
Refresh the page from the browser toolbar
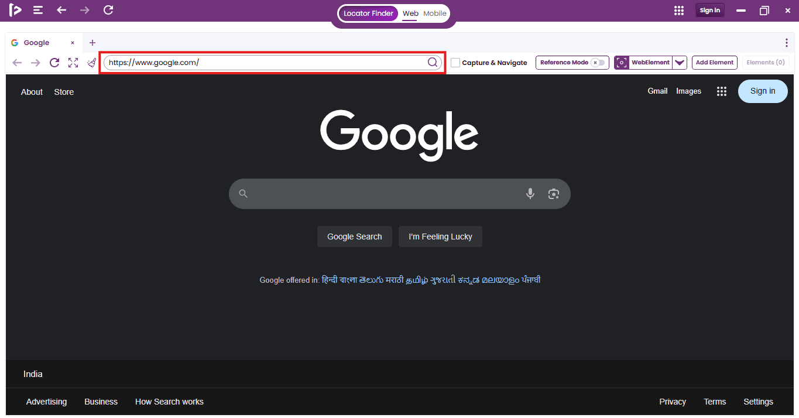(54, 63)
